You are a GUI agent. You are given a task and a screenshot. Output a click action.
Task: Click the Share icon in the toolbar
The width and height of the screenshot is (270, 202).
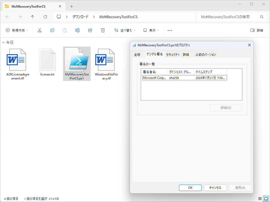pyautogui.click(x=90, y=30)
